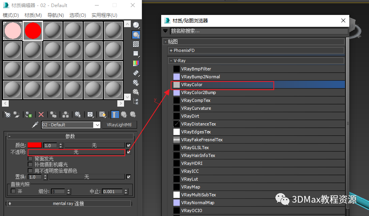
Task: Toggle checkbox next to color map slot
Action: (x=128, y=145)
